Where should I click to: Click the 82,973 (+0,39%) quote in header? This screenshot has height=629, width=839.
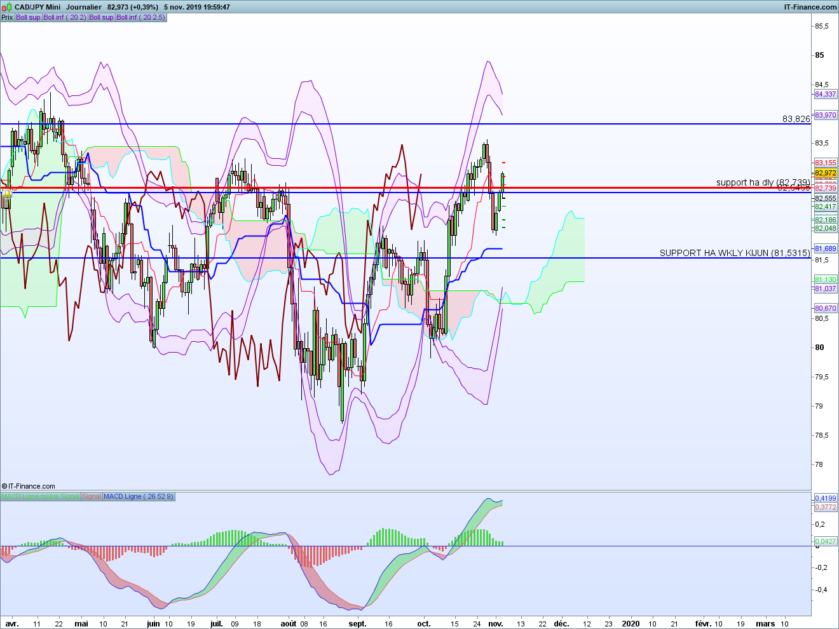[x=132, y=7]
